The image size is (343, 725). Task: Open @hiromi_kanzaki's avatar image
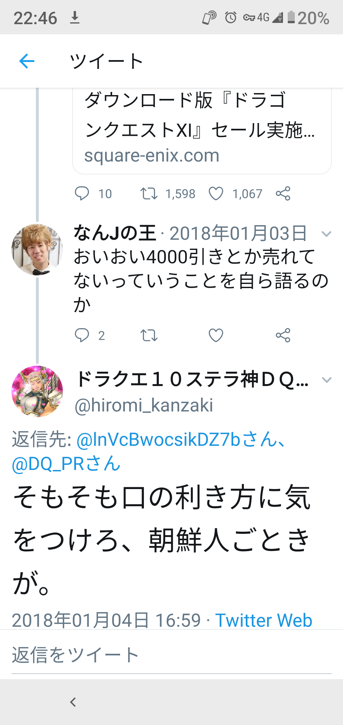point(37,391)
